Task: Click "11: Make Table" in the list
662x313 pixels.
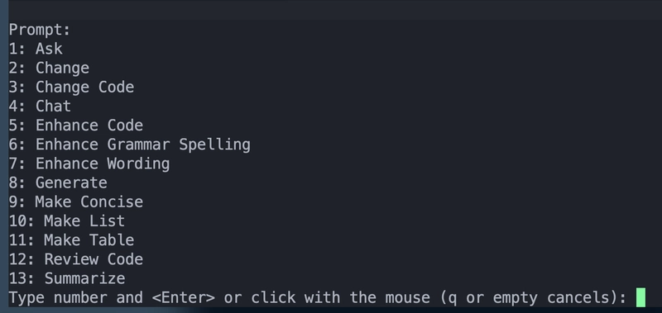Action: 71,240
